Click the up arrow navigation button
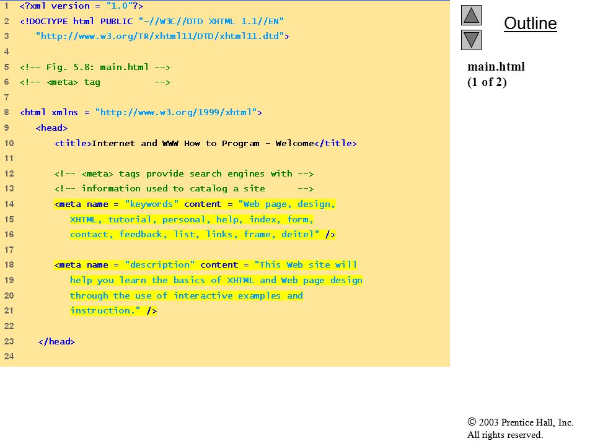This screenshot has height=446, width=595. [x=471, y=15]
